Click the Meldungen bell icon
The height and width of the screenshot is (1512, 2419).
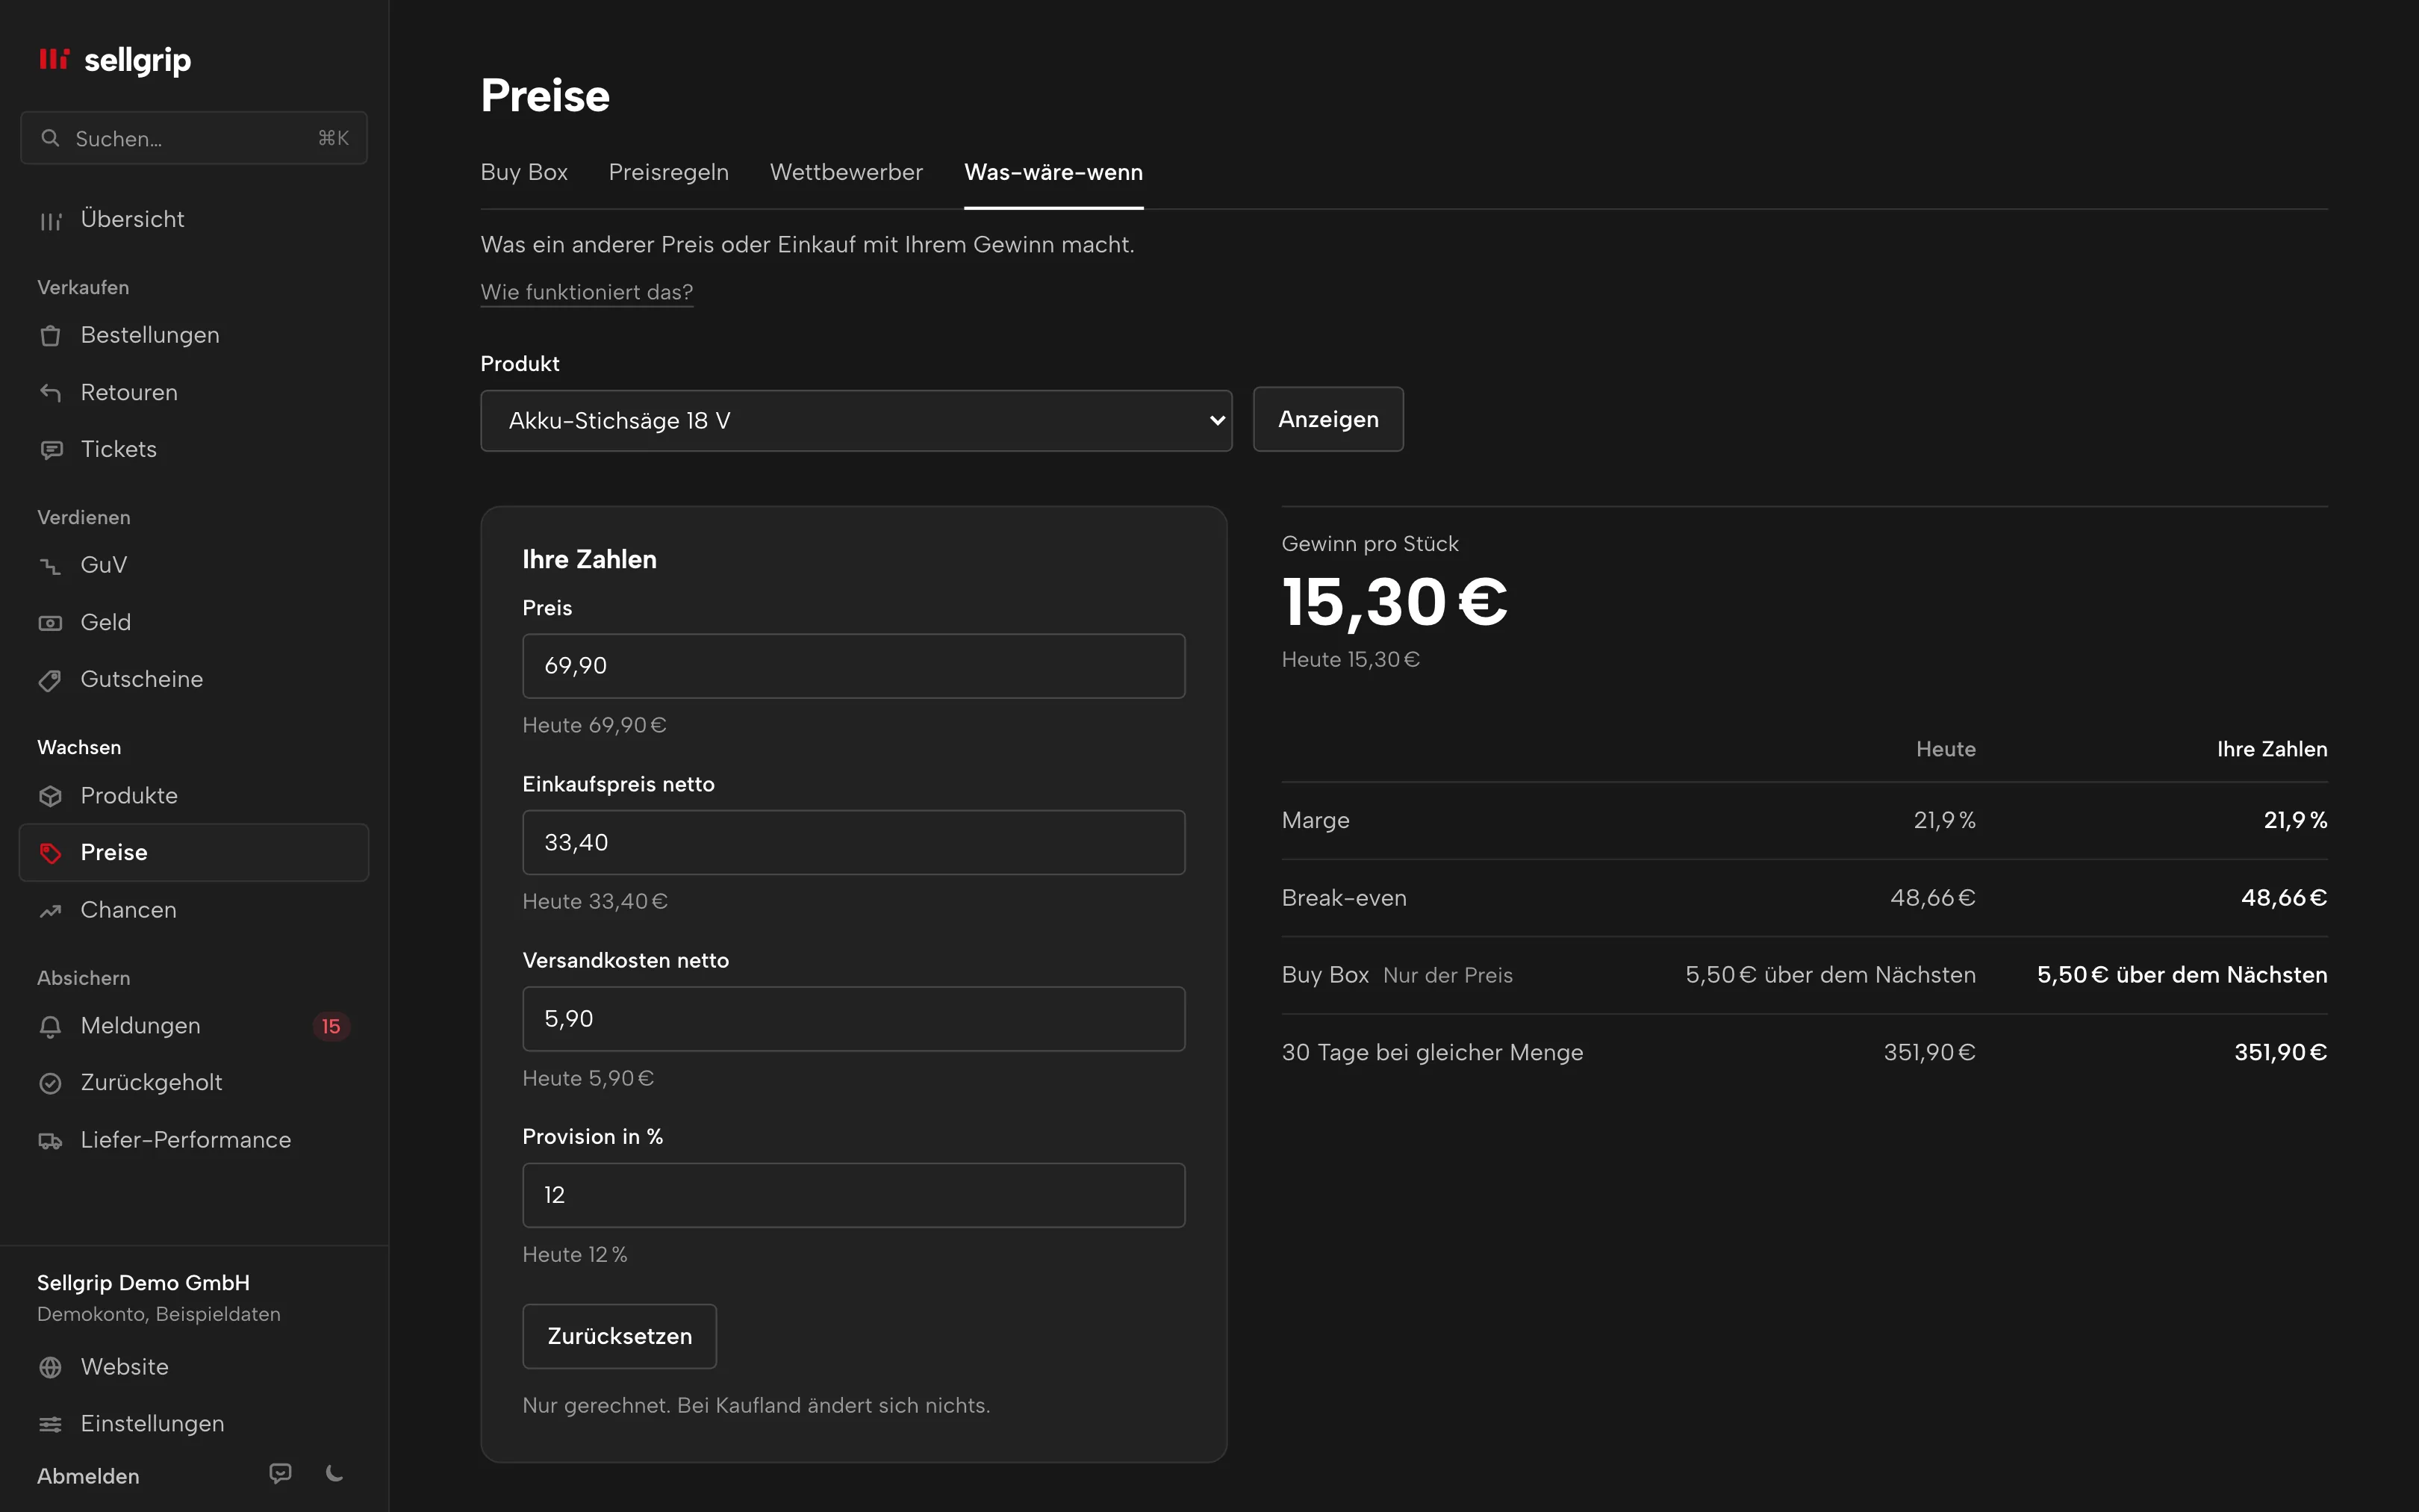[x=51, y=1026]
